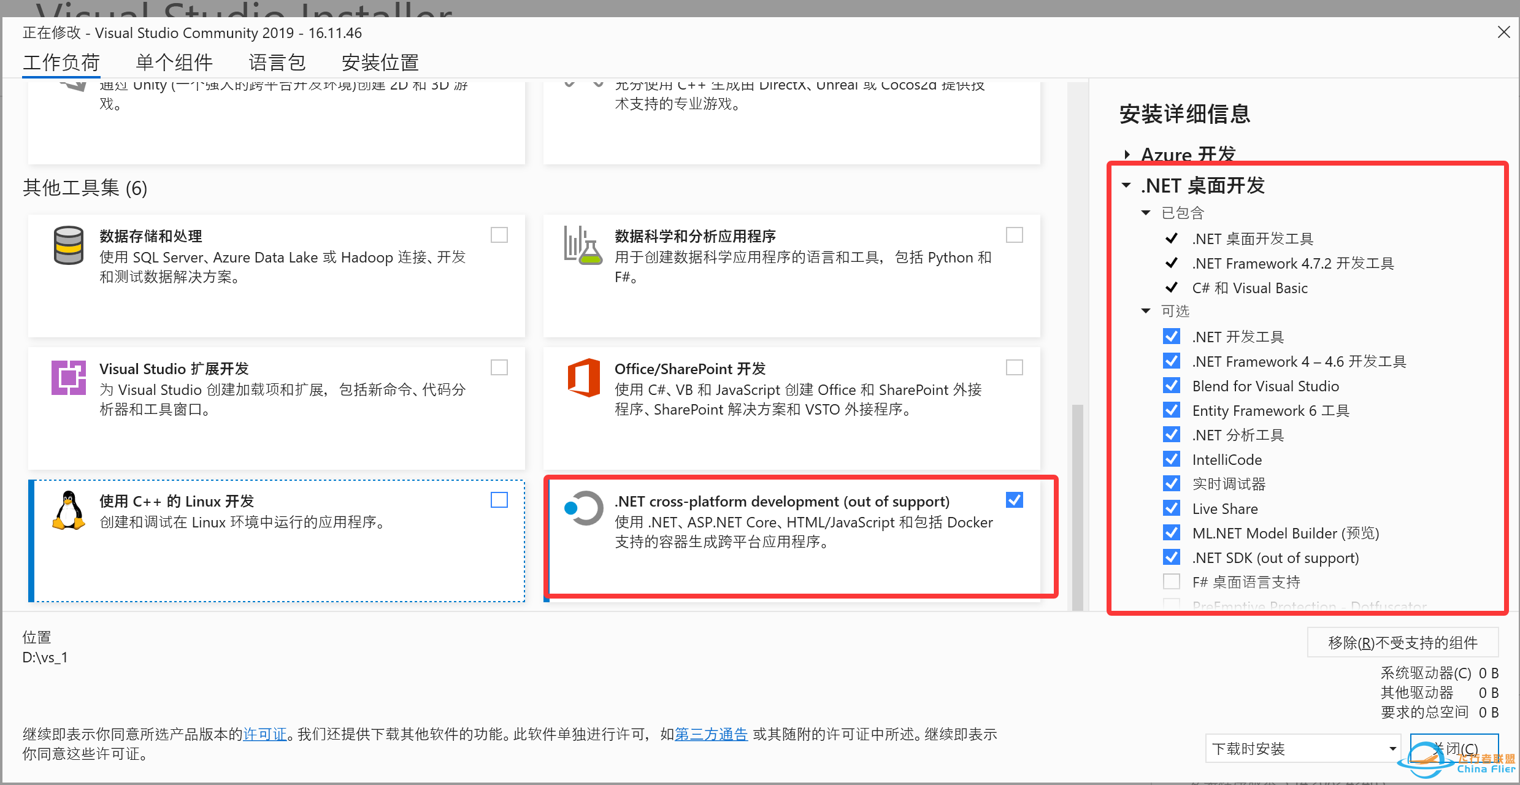The height and width of the screenshot is (785, 1520).
Task: Collapse the .NET 桌面开发 section
Action: [x=1126, y=185]
